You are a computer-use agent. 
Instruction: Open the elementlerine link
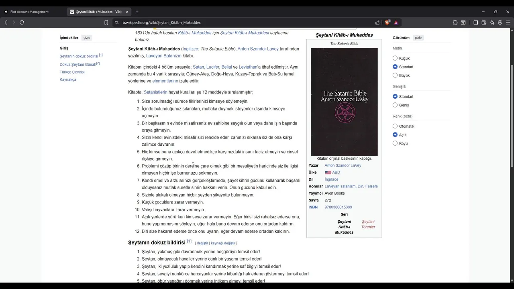click(165, 81)
